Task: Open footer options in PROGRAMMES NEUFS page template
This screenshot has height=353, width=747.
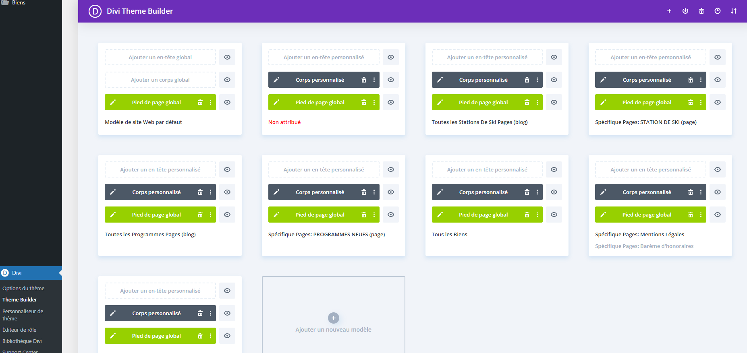Action: [374, 215]
